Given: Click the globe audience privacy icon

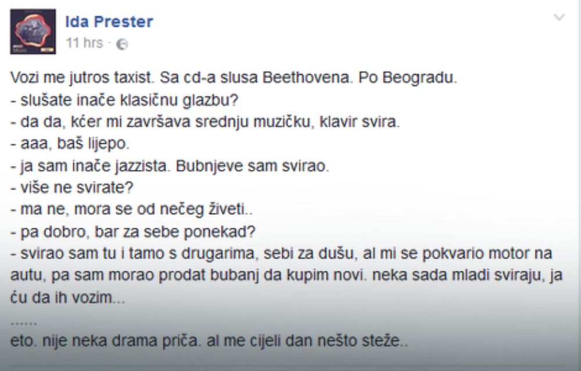Looking at the screenshot, I should (x=123, y=43).
